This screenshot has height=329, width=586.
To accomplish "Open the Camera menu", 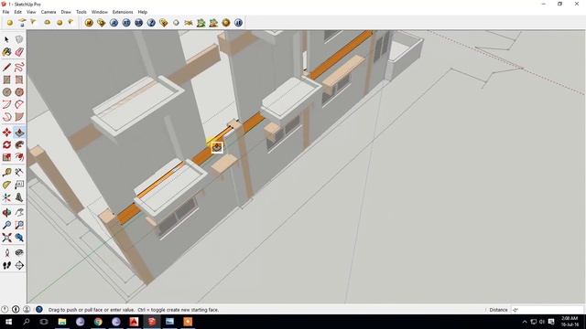I will click(49, 12).
